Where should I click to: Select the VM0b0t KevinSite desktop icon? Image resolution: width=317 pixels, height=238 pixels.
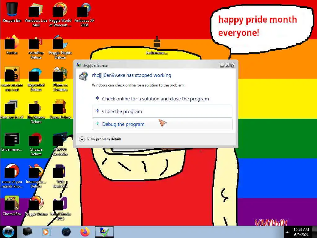[60, 144]
